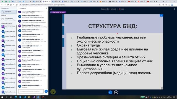Viewport: 177px width, 99px height.
Task: Click the share webcam button below the slide
Action: click(116, 92)
